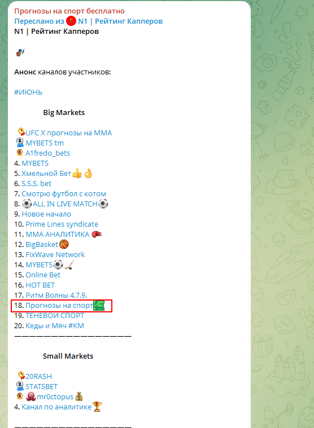
Task: Open "Прогнозы на спорт бесплатно" sender name
Action: 69,11
